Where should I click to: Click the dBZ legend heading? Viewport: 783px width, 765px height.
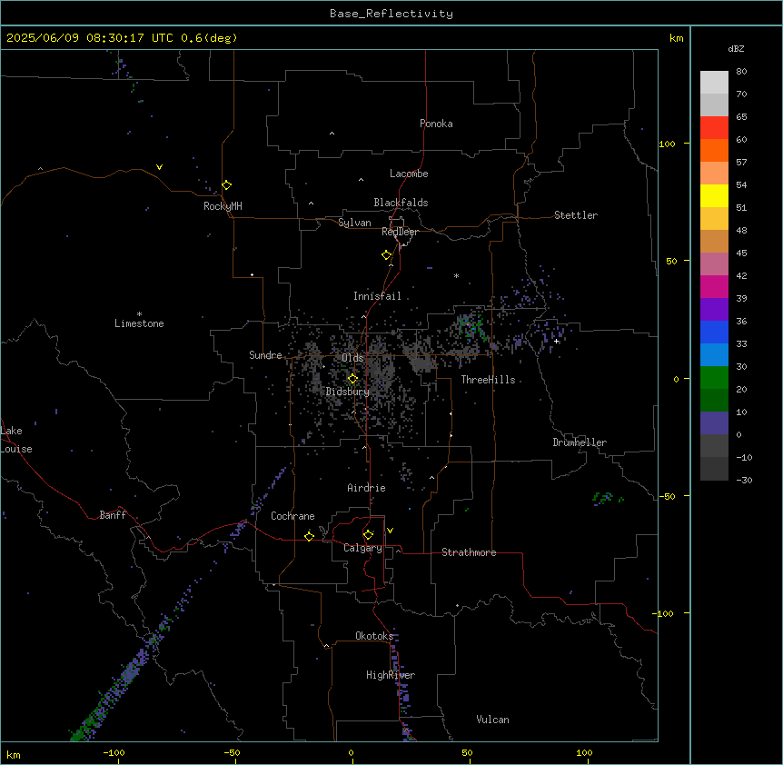click(736, 49)
